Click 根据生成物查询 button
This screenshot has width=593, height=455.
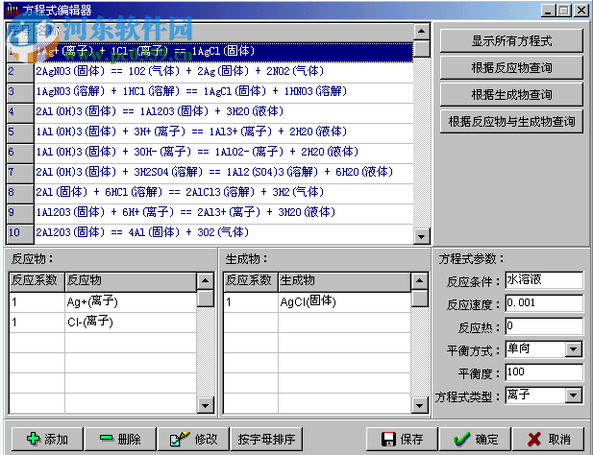pos(511,94)
